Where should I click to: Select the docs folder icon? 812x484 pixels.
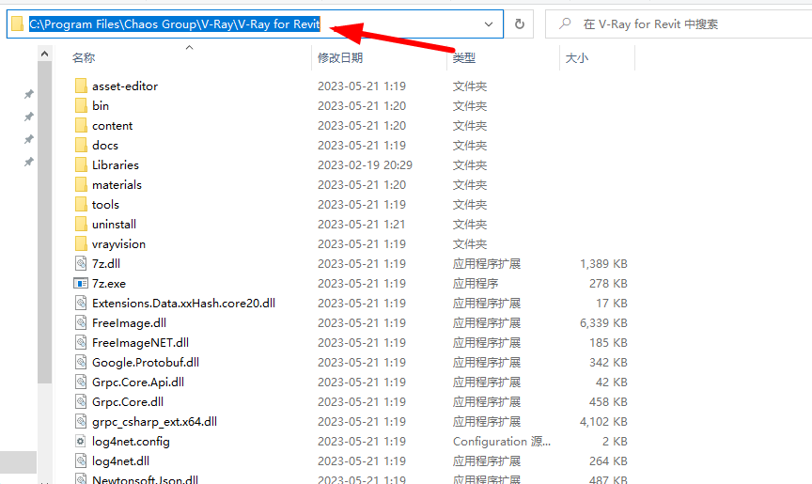tap(81, 145)
